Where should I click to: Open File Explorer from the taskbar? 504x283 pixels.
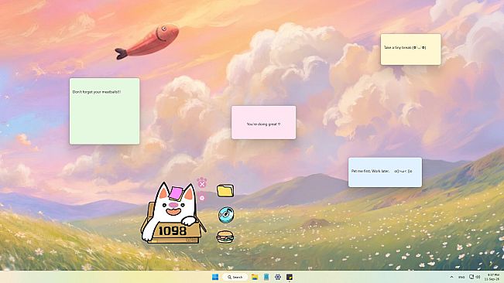255,277
